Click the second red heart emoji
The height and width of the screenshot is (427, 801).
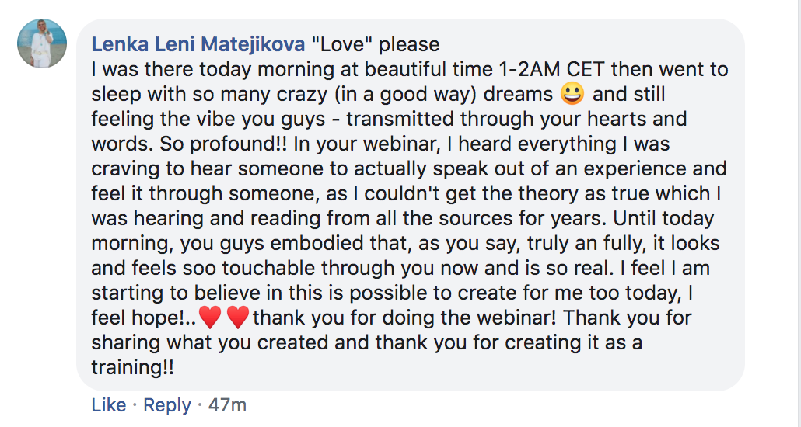point(237,318)
